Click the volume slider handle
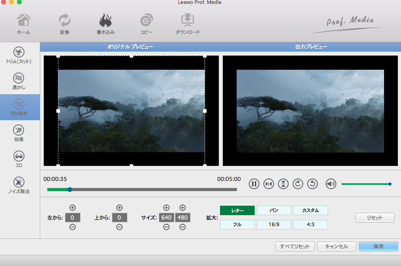This screenshot has width=401, height=266. click(390, 184)
